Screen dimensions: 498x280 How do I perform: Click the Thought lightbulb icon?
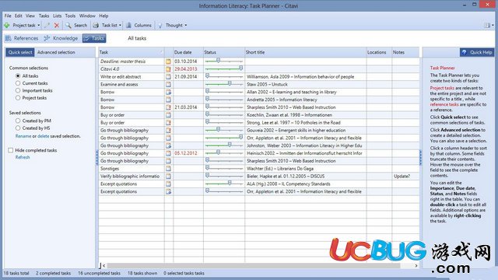[160, 25]
